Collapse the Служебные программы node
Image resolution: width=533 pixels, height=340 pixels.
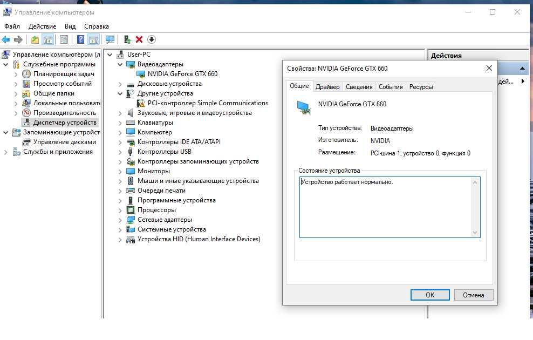(x=6, y=64)
